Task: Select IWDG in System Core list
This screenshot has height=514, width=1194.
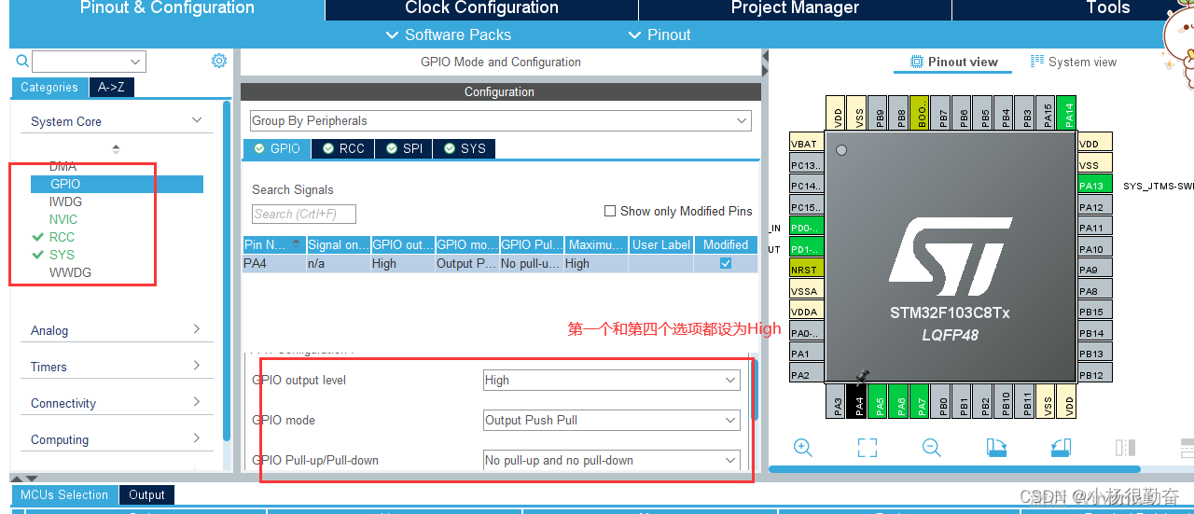Action: [66, 201]
